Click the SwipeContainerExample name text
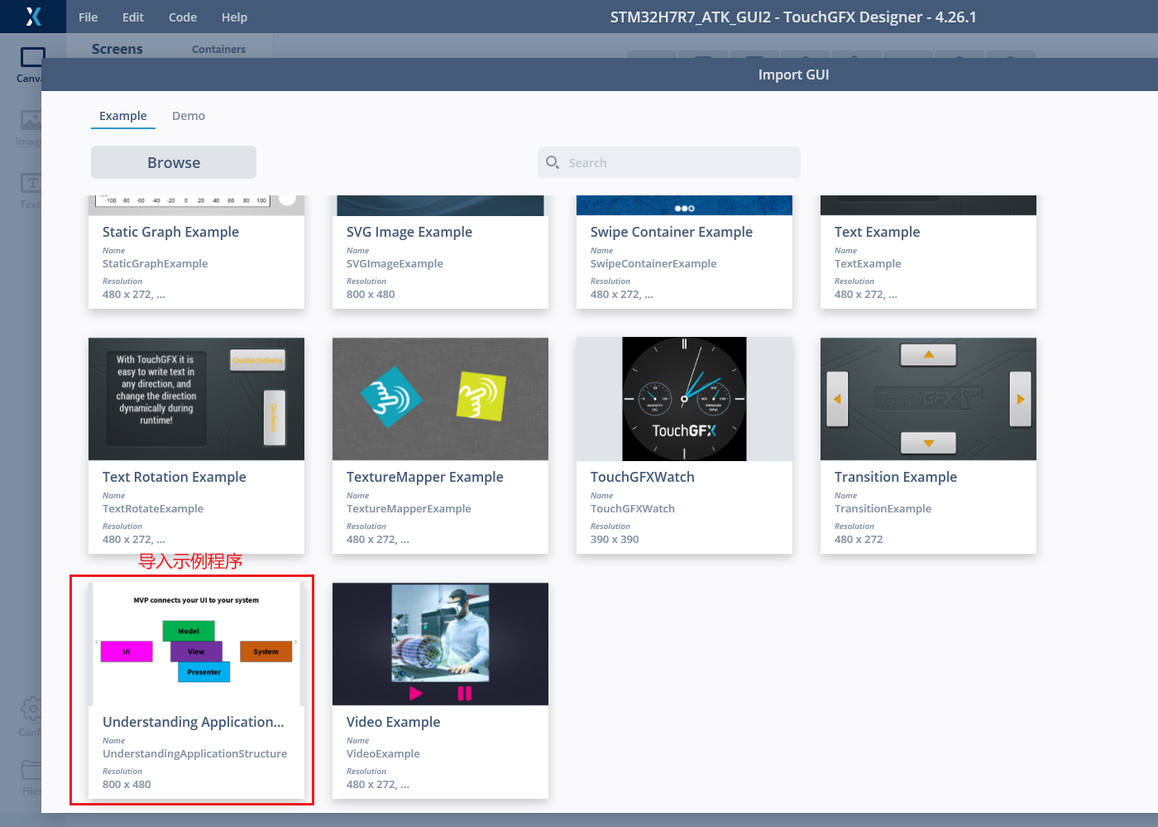The height and width of the screenshot is (827, 1158). tap(653, 263)
